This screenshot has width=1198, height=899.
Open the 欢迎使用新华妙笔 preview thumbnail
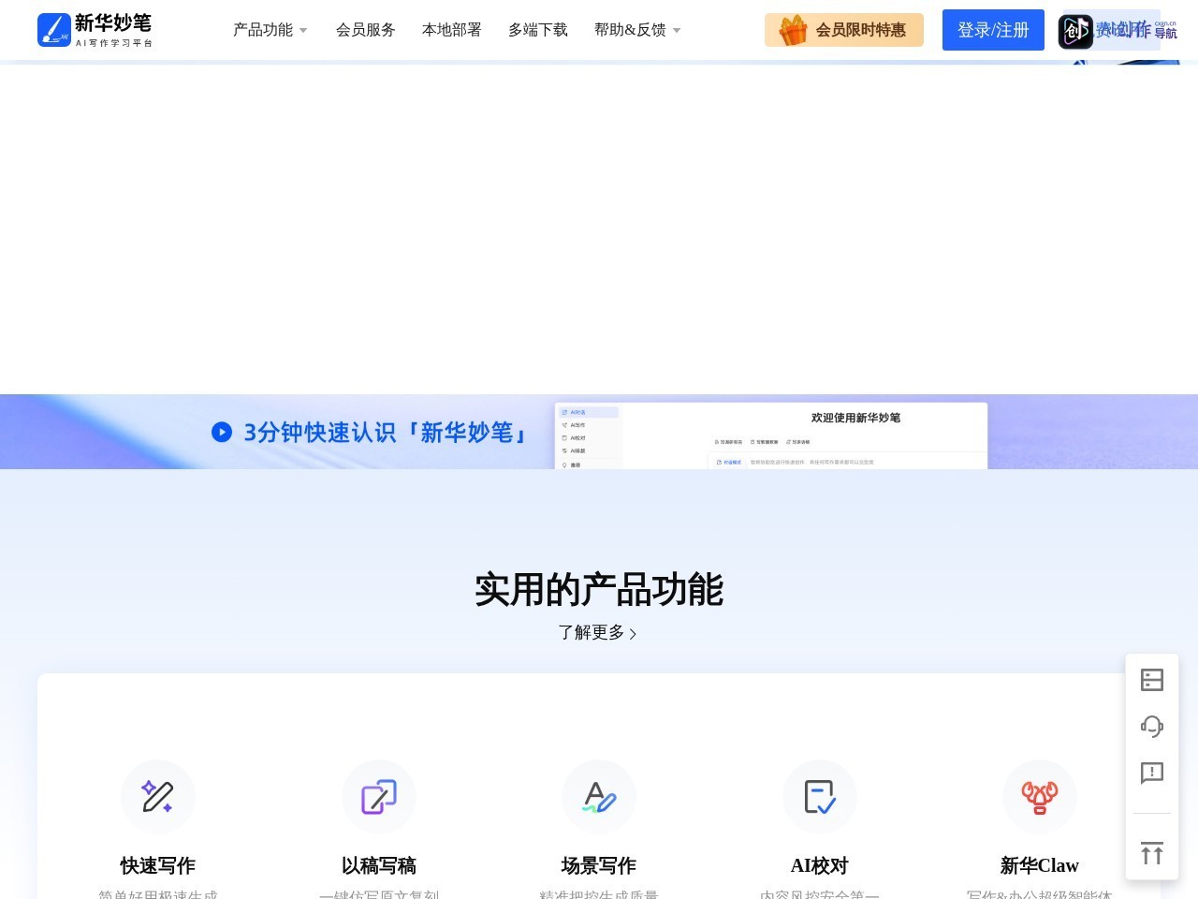(x=771, y=435)
